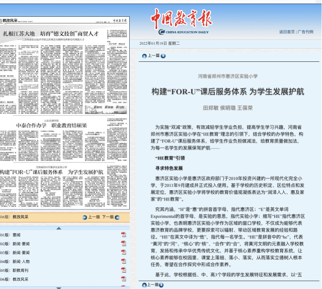Click the round arrow icon after 下一版
The width and height of the screenshot is (322, 289).
point(117,217)
